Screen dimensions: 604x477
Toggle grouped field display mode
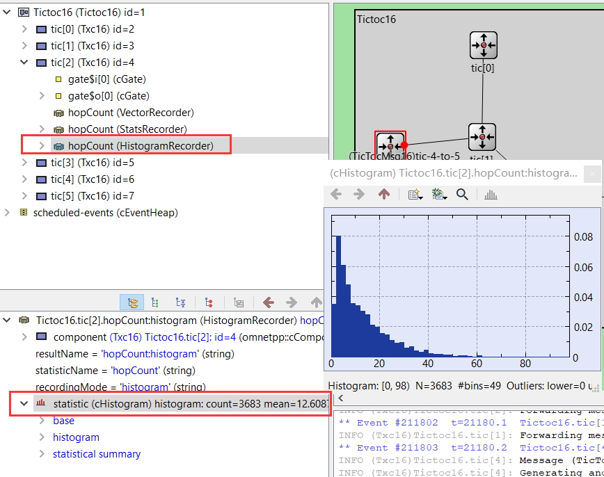(x=155, y=302)
